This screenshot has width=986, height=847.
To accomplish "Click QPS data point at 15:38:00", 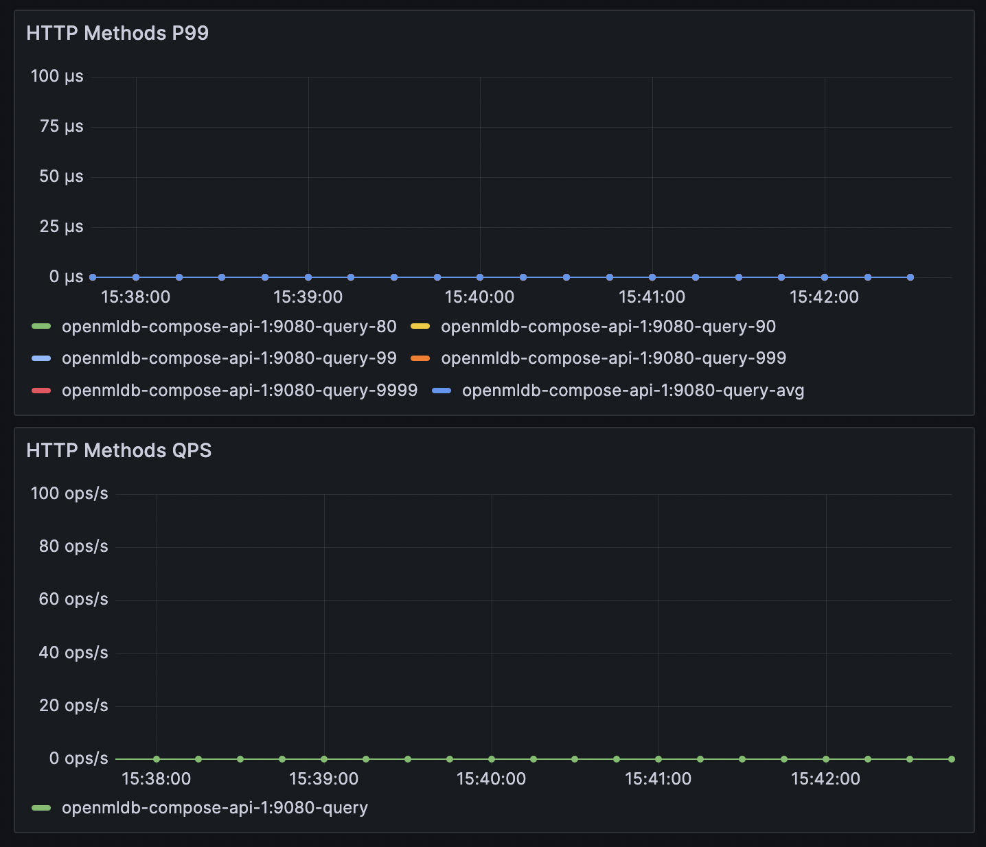I will 157,759.
